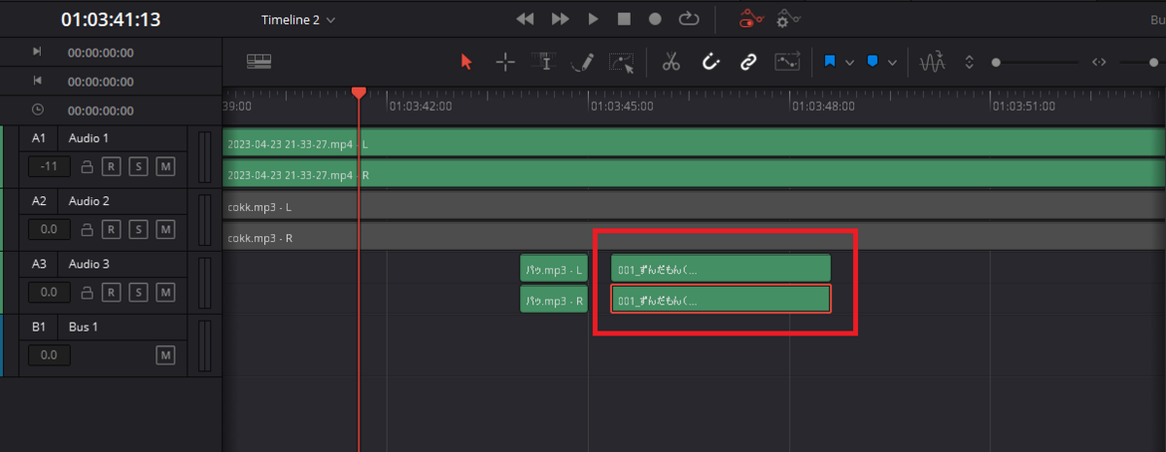Screen dimensions: 1166x452
Task: Open the marker color dropdown arrow
Action: click(892, 62)
